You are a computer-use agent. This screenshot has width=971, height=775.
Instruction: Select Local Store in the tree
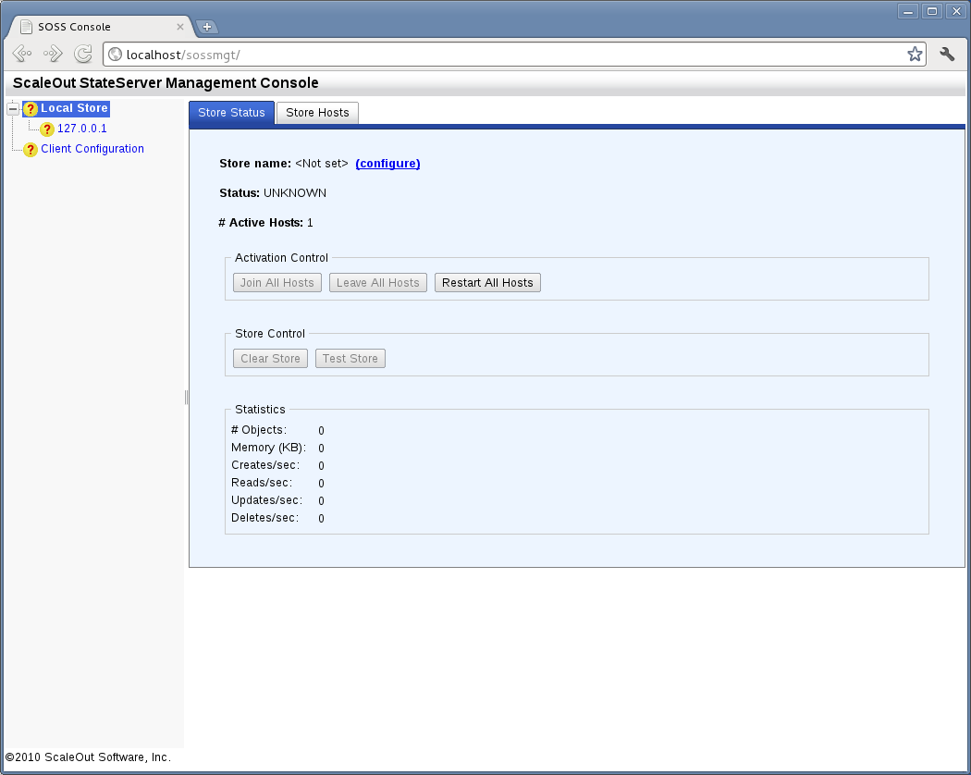click(74, 108)
